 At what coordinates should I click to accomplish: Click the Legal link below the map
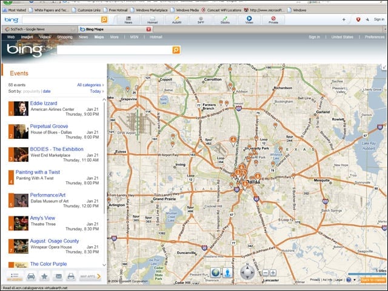tap(338, 279)
